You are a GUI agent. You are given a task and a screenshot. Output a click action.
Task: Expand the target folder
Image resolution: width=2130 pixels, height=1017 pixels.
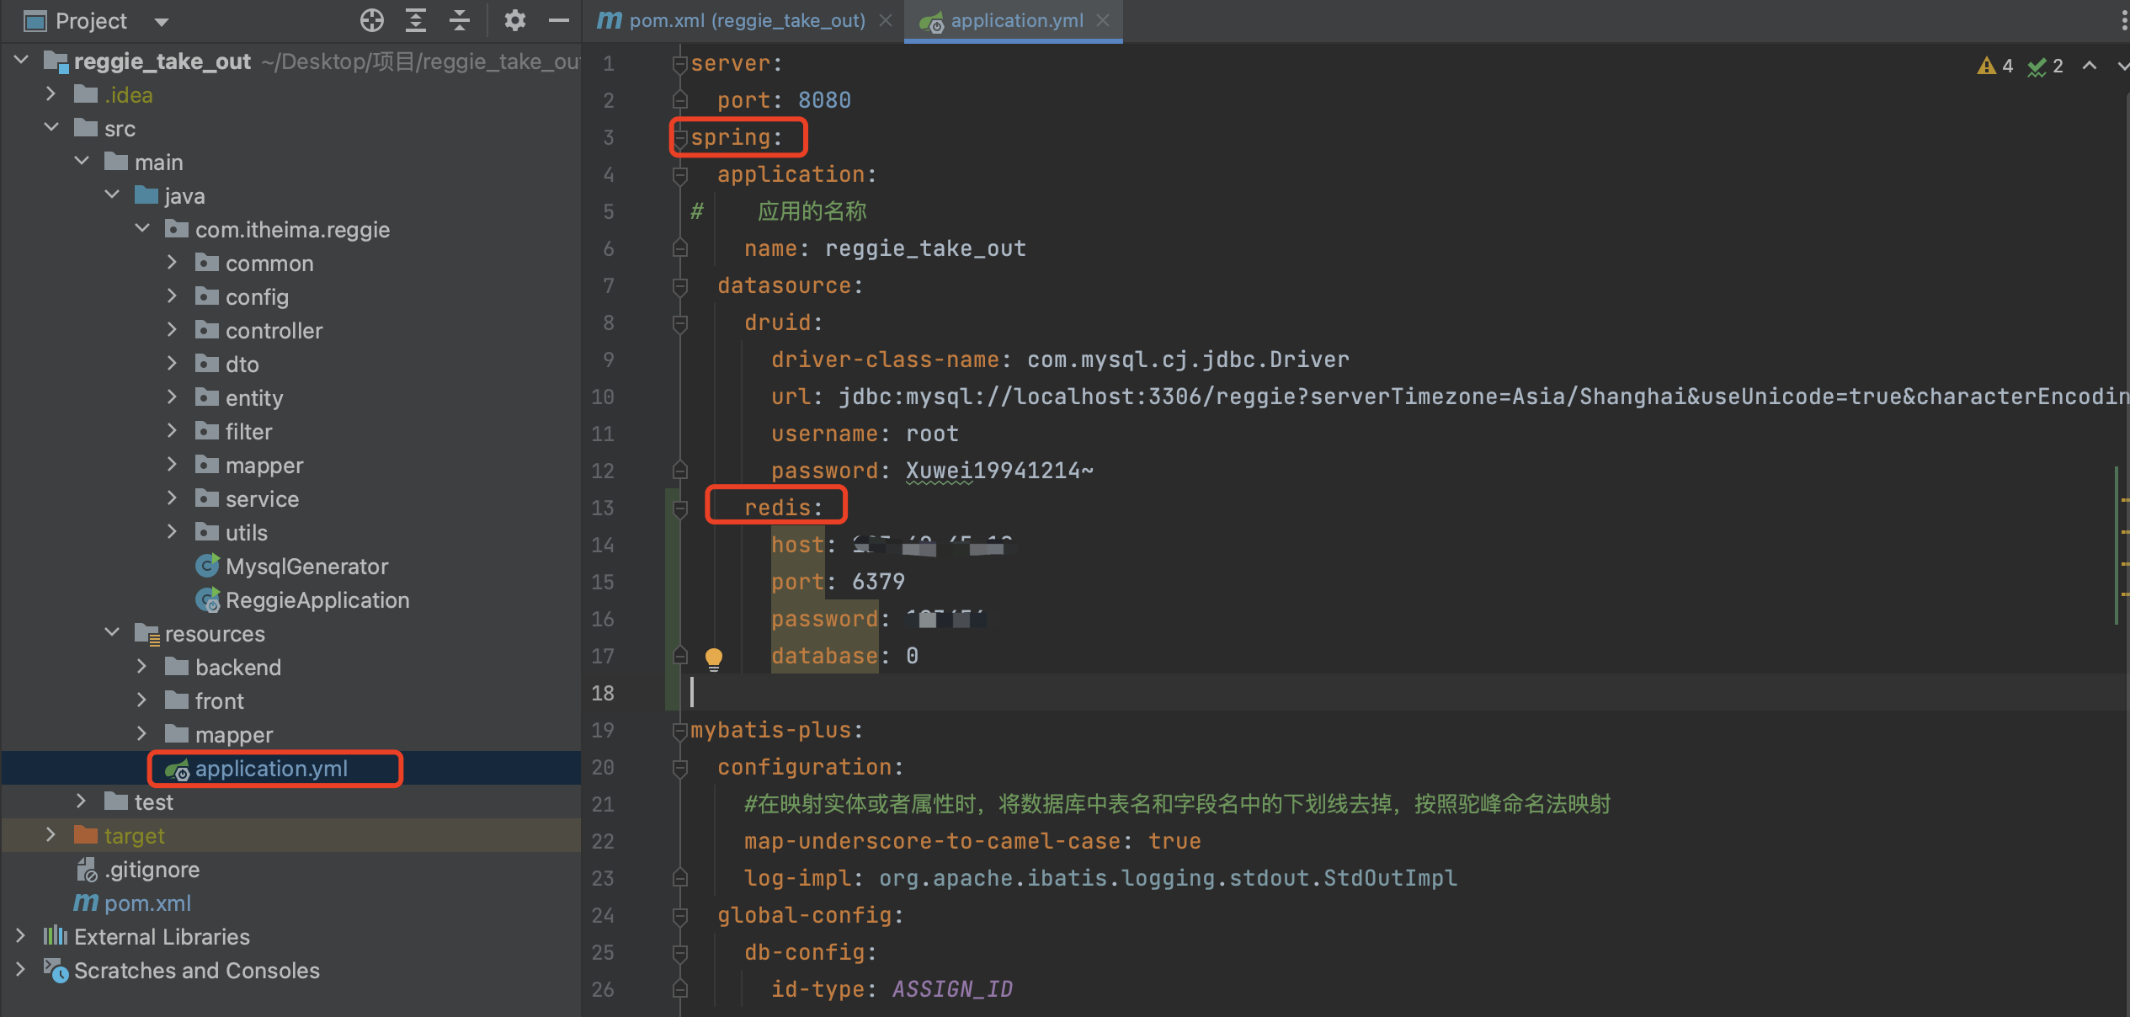(51, 835)
